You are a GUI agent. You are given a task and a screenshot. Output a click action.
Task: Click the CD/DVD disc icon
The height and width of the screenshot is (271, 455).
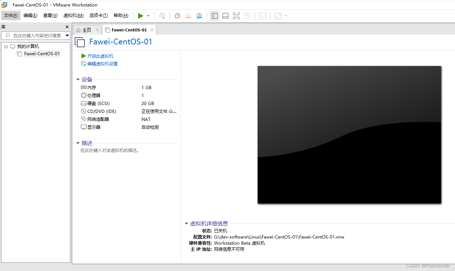[84, 112]
